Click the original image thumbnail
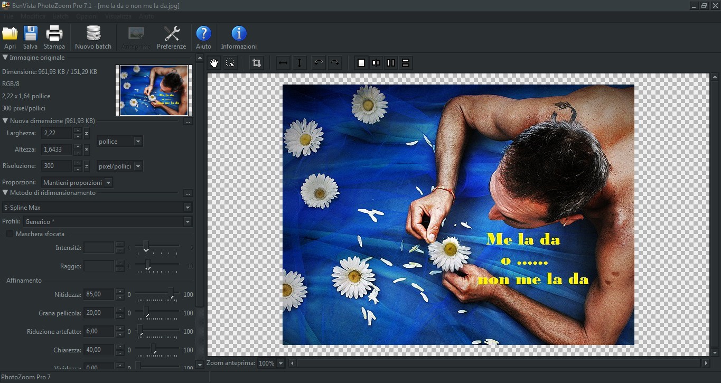The width and height of the screenshot is (721, 383). (154, 90)
